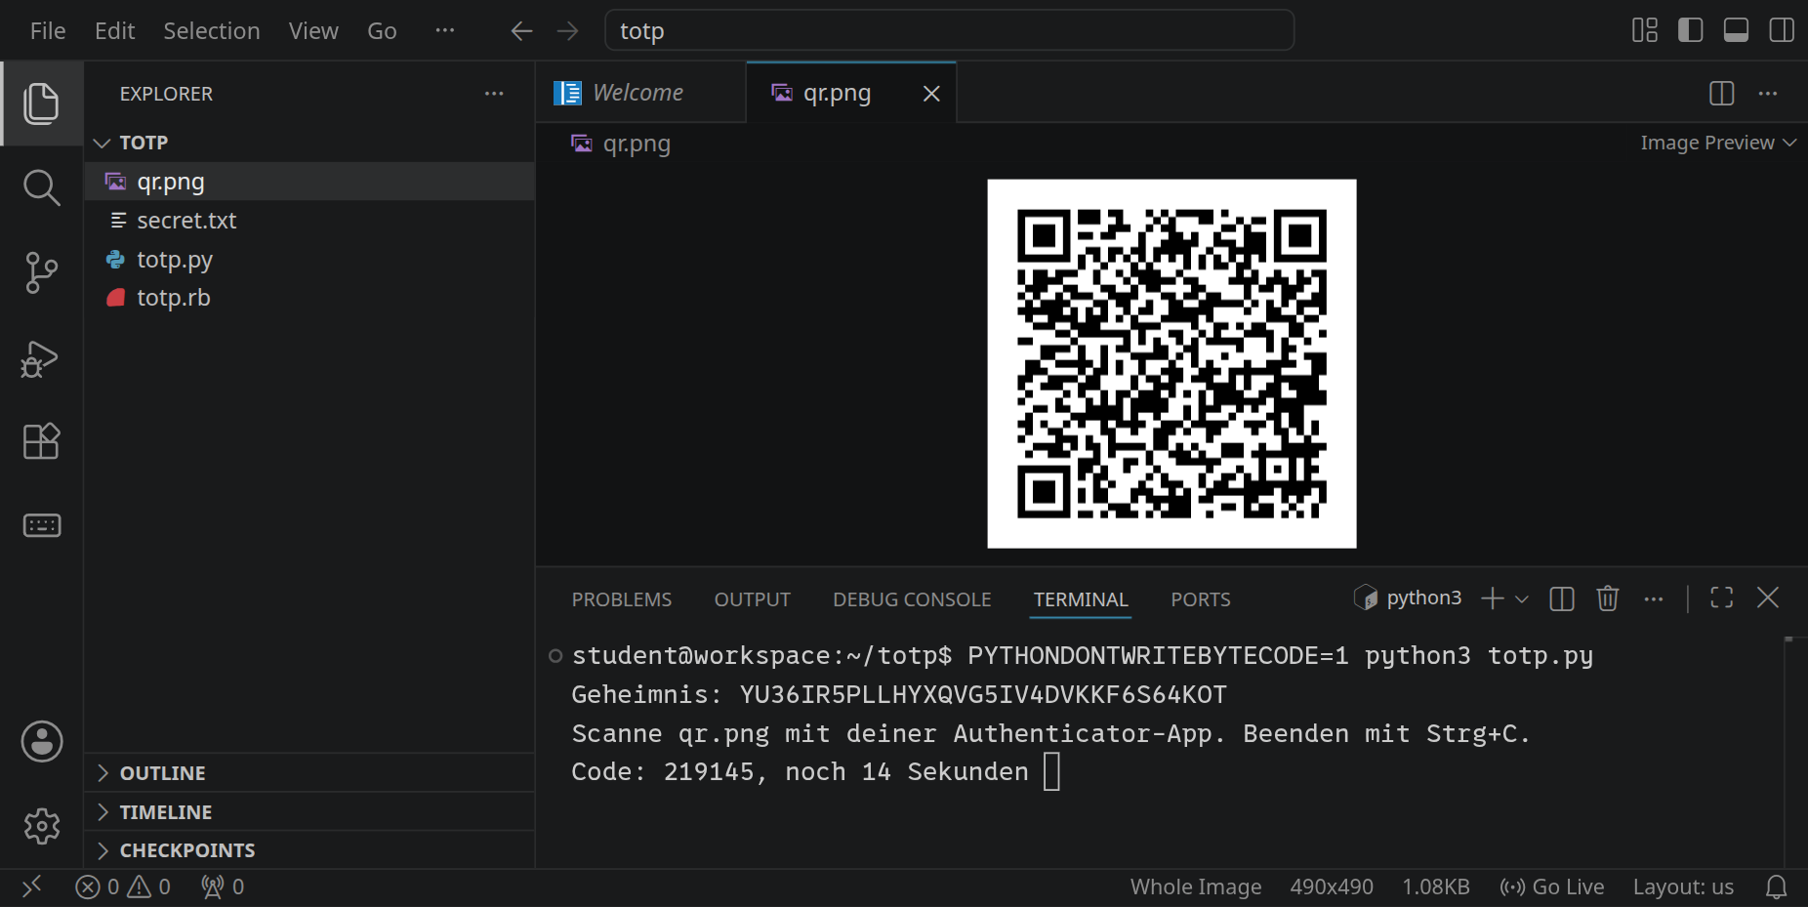This screenshot has width=1808, height=907.
Task: Open the Search view in activity bar
Action: pyautogui.click(x=41, y=187)
